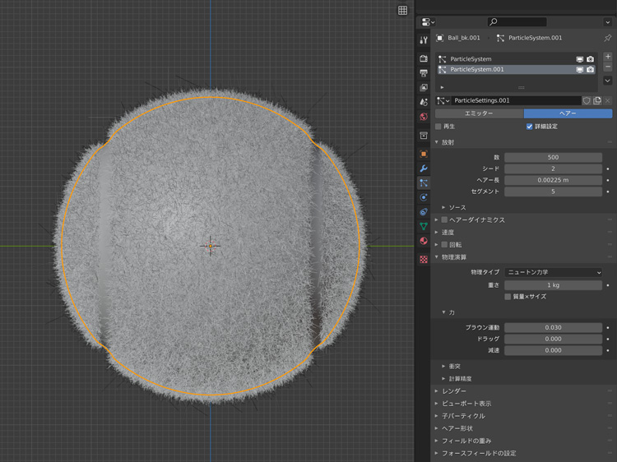617x462 pixels.
Task: Open the 物理タイプ dropdown
Action: [554, 272]
